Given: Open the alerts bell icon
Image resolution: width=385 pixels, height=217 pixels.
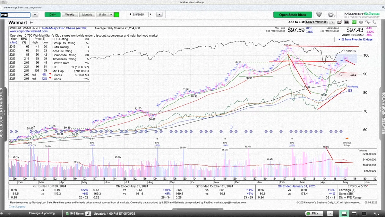Looking at the screenshot, I should pos(319,14).
